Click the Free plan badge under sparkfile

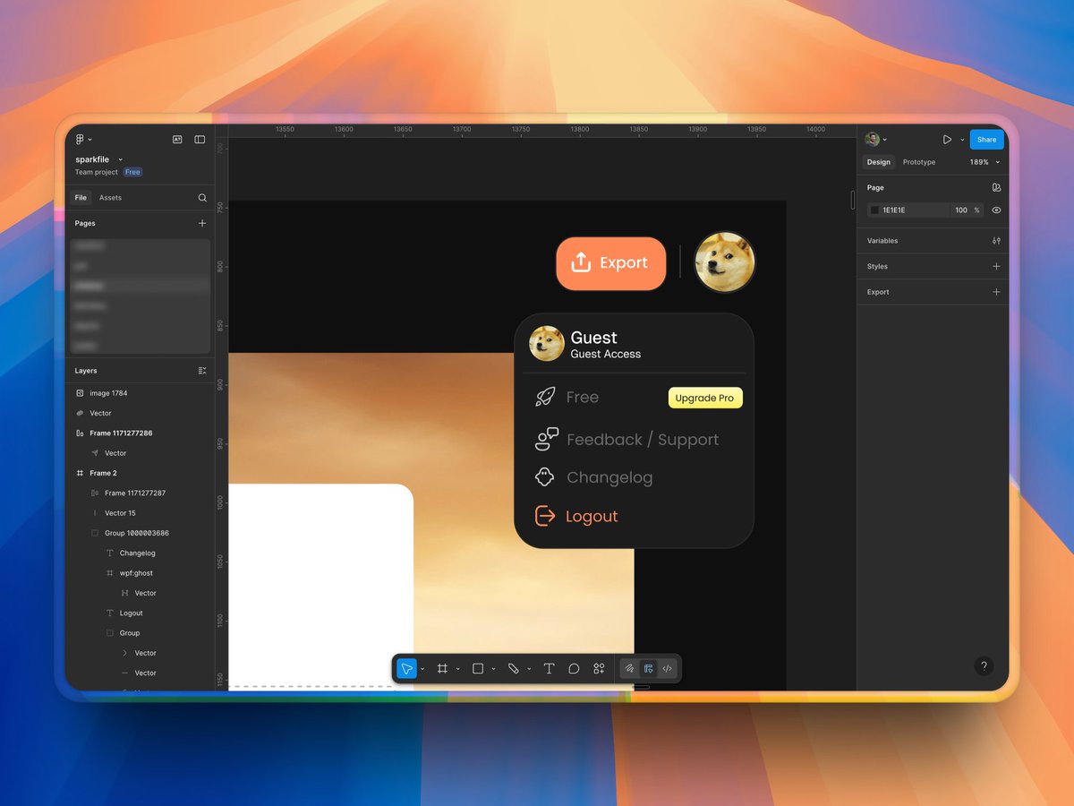[132, 172]
